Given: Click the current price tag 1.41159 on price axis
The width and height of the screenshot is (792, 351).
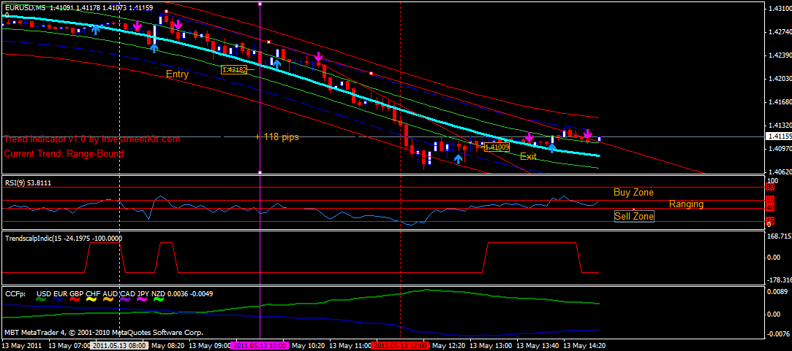Looking at the screenshot, I should click(778, 136).
